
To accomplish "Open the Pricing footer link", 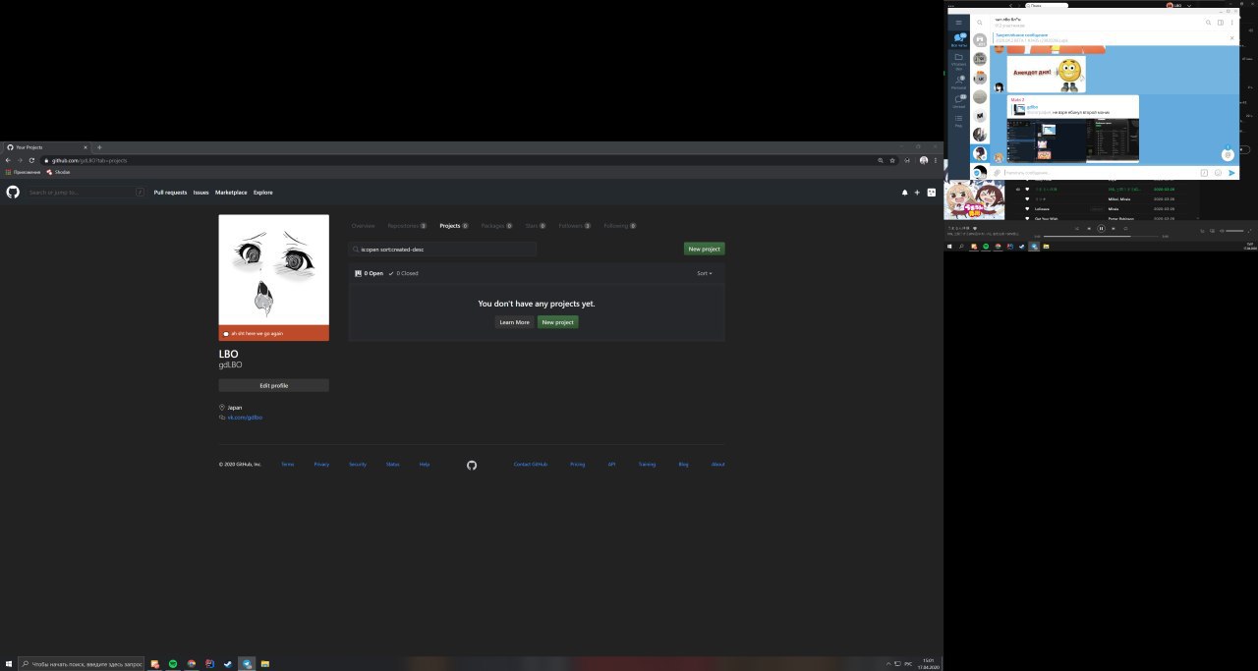I will coord(577,465).
